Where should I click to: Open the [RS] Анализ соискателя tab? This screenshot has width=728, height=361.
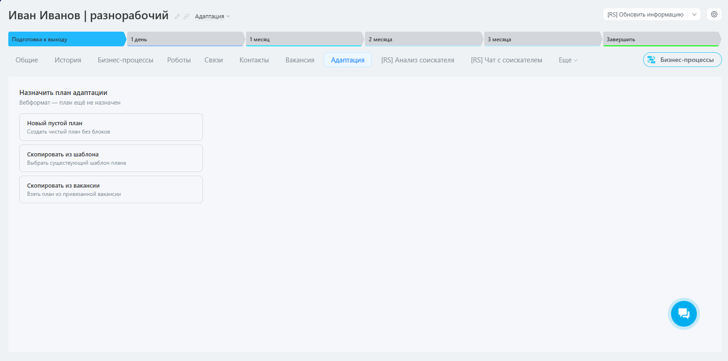(x=417, y=60)
